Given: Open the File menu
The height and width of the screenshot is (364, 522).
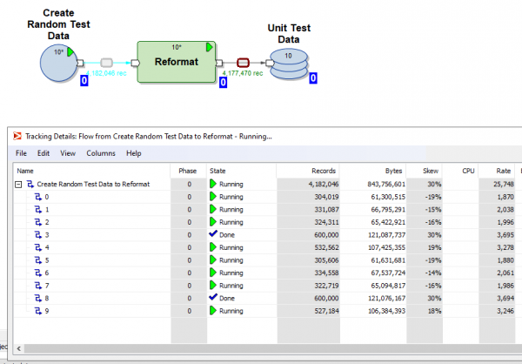Looking at the screenshot, I should (x=22, y=153).
